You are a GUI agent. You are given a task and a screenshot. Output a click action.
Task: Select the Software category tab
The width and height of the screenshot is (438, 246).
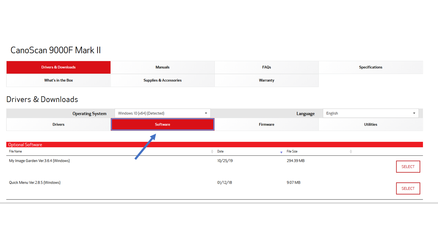point(163,124)
